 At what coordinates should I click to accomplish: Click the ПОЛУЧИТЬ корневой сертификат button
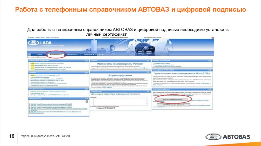coord(173,105)
